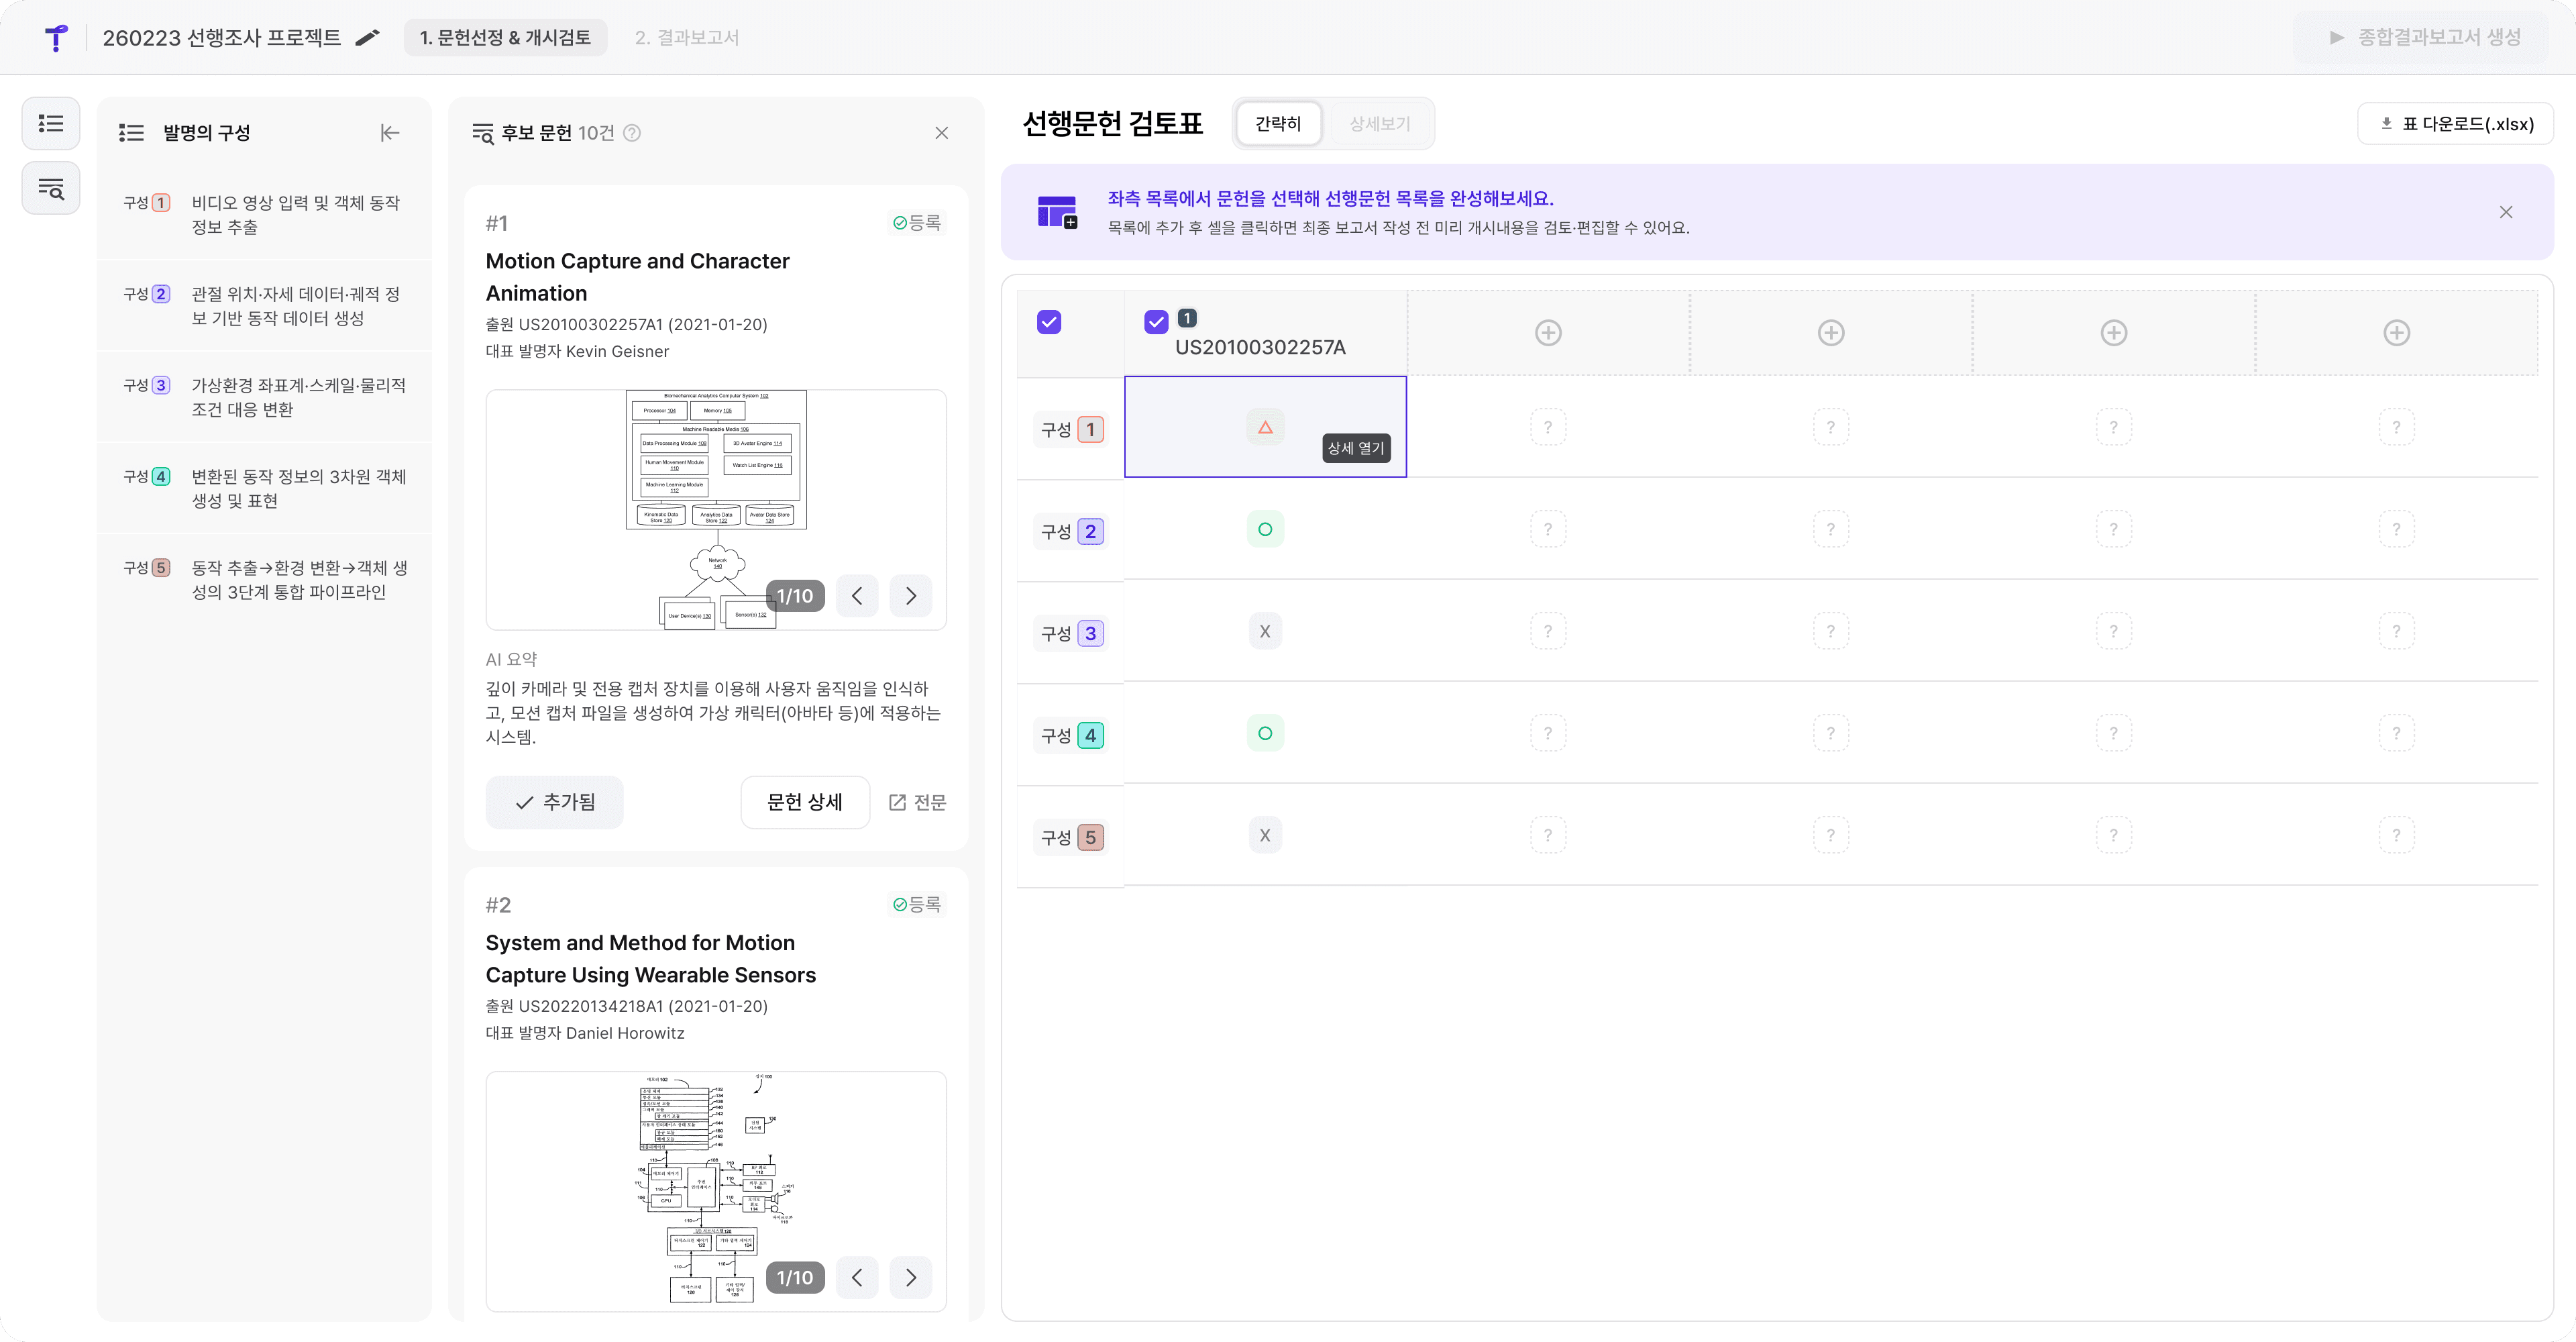Viewport: 2576px width, 1342px height.
Task: Toggle the 추가됨 button for document #1
Action: pos(554,802)
